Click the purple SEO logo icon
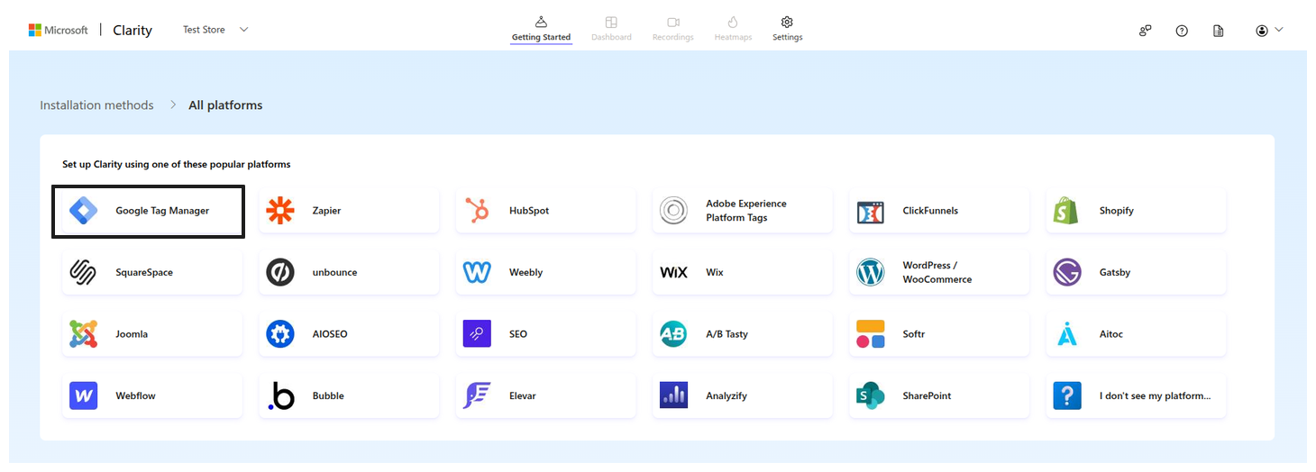This screenshot has height=472, width=1316. pyautogui.click(x=477, y=334)
